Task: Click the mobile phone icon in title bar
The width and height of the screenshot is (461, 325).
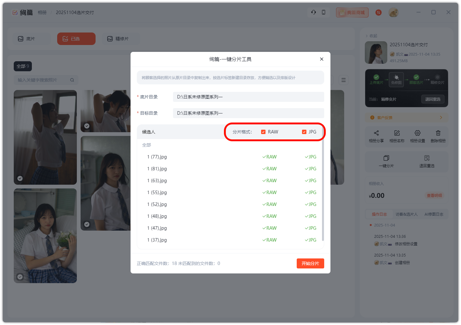Action: point(324,12)
